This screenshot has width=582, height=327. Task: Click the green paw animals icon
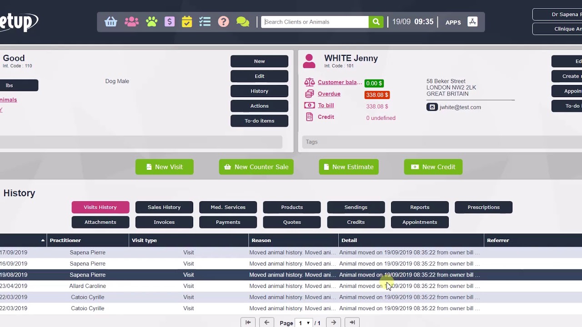[151, 22]
